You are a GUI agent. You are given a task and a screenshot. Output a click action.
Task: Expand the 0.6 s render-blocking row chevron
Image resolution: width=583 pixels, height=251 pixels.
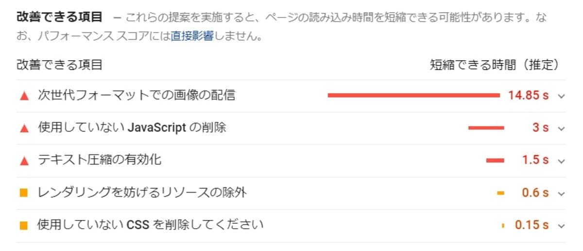[x=562, y=193]
